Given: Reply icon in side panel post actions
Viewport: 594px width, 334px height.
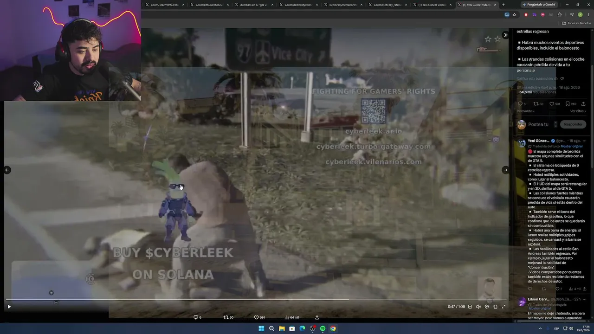Looking at the screenshot, I should pos(520,104).
